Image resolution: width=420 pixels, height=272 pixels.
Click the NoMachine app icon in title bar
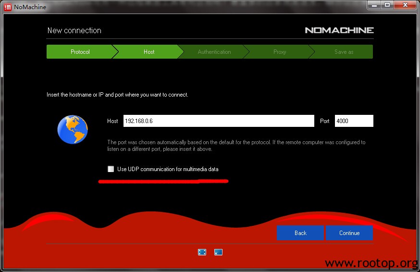pos(8,7)
